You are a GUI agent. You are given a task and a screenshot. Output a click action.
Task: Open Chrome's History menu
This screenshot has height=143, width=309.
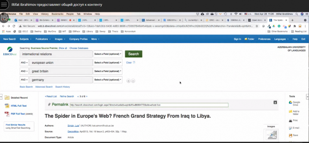point(45,14)
